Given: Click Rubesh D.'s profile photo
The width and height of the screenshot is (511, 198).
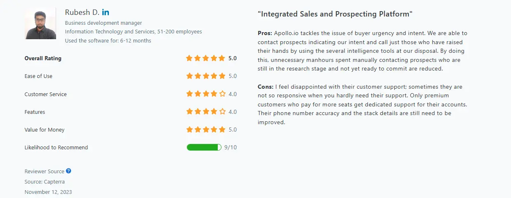Looking at the screenshot, I should (40, 24).
